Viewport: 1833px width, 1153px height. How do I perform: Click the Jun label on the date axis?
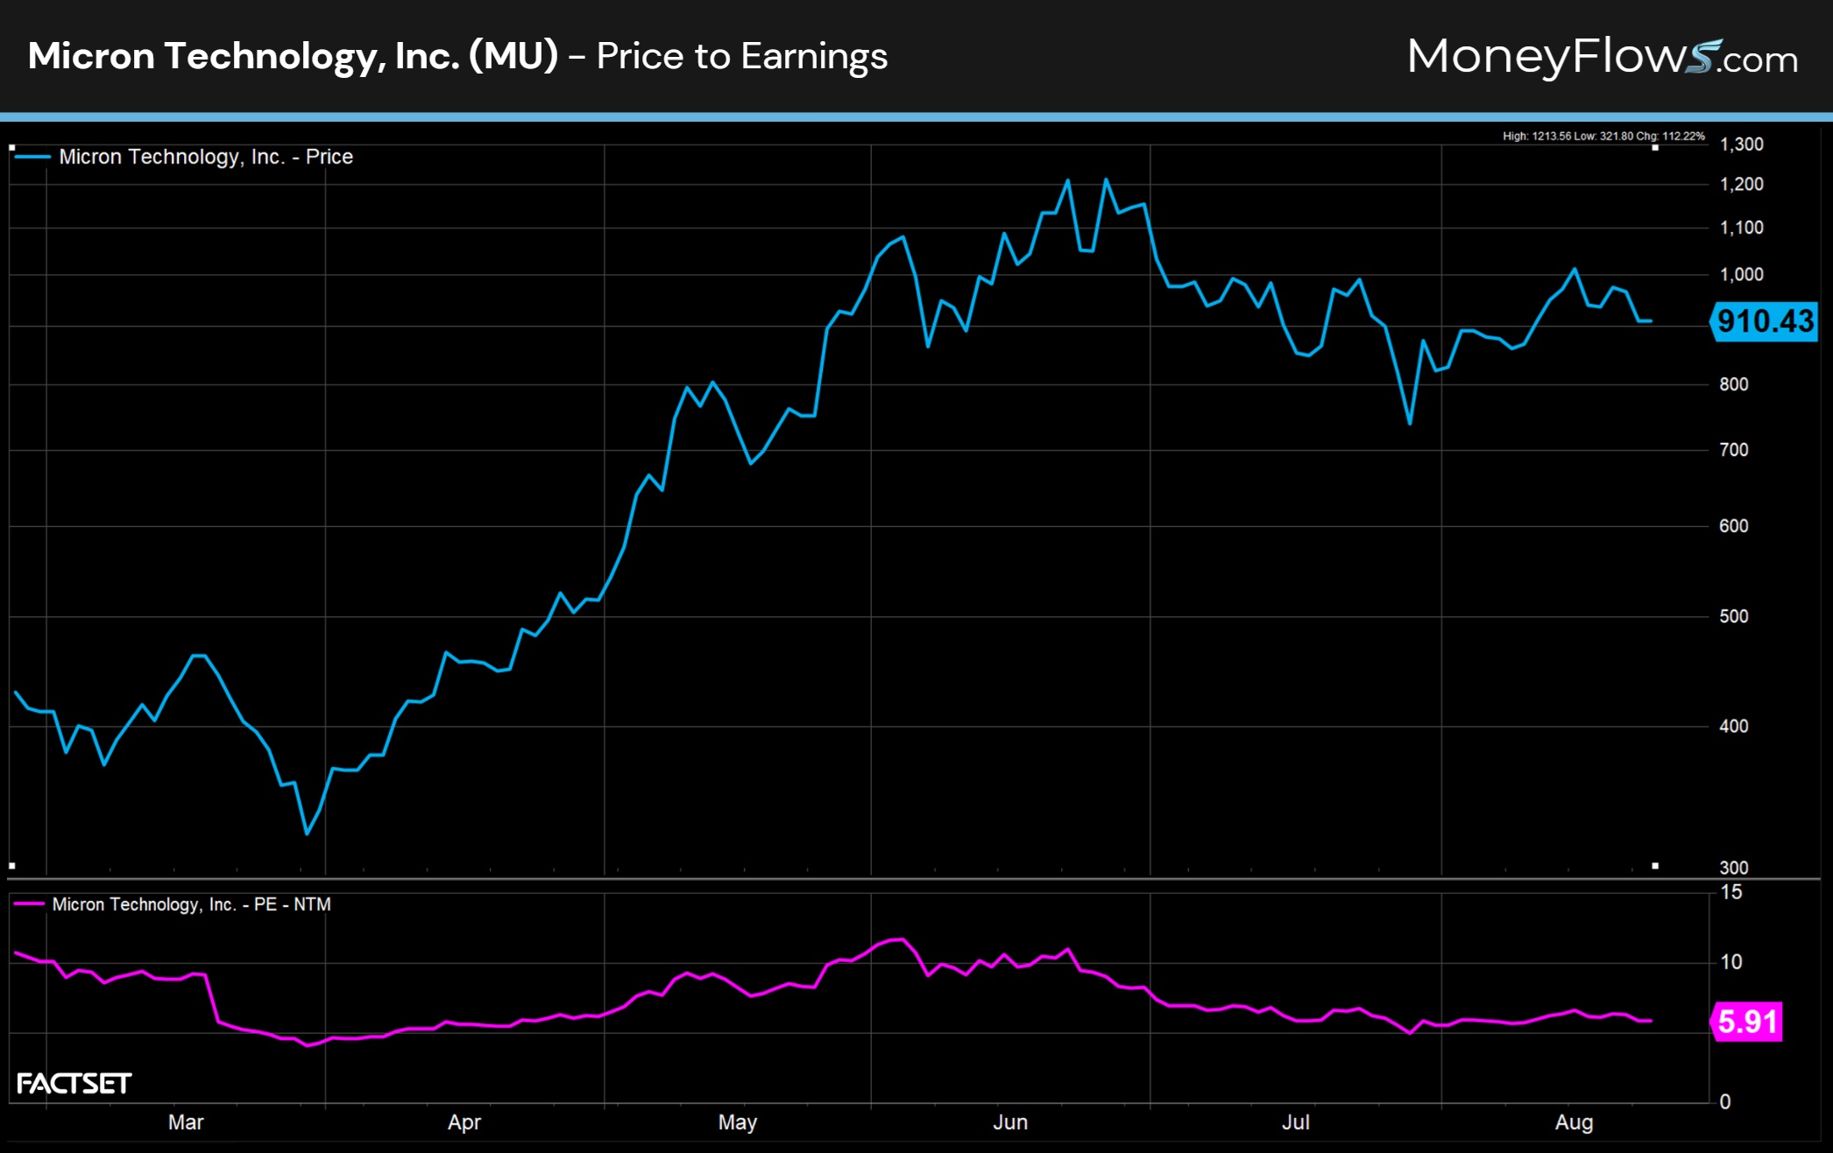click(x=1010, y=1122)
